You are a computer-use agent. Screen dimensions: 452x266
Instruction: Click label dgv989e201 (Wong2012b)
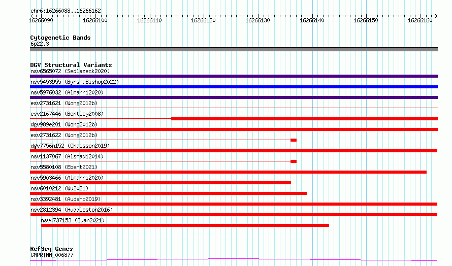tap(64, 124)
